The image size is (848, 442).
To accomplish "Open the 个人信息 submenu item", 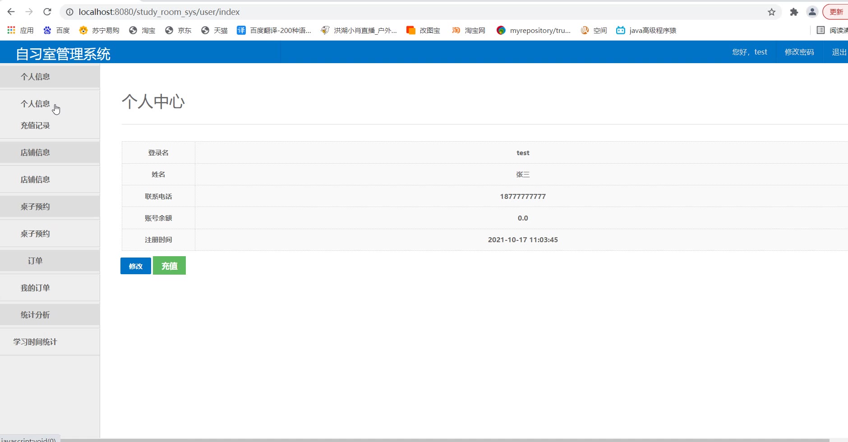I will [35, 104].
